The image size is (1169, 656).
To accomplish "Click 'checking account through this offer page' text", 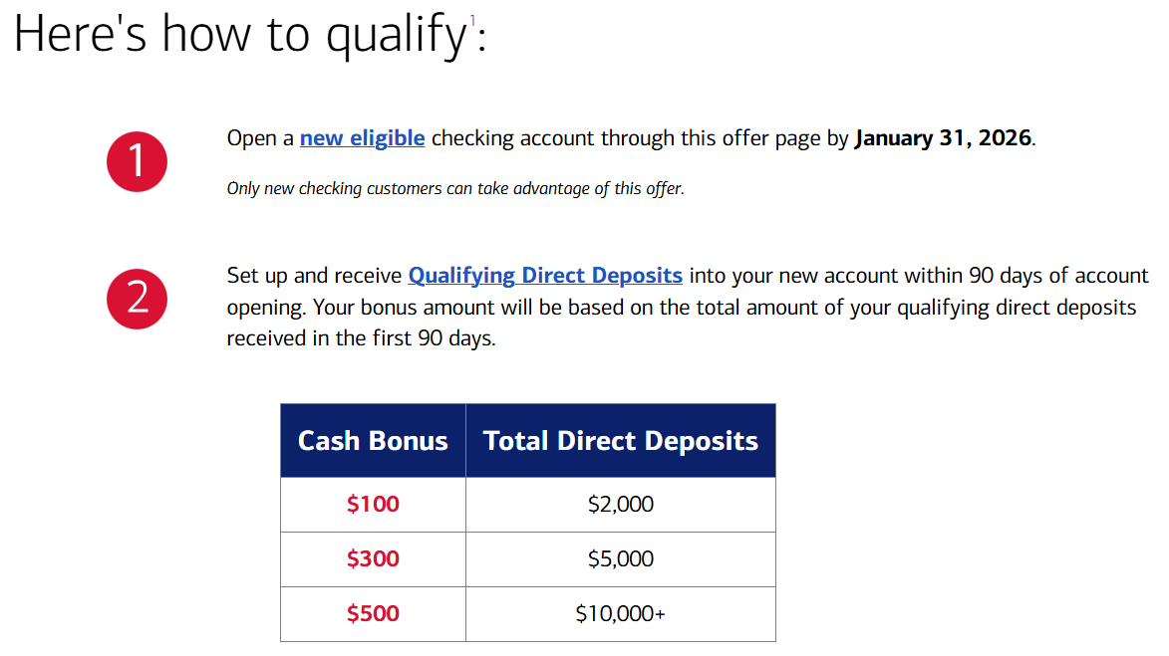I will pos(626,138).
